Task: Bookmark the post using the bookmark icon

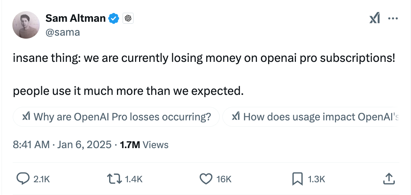Action: coord(297,179)
